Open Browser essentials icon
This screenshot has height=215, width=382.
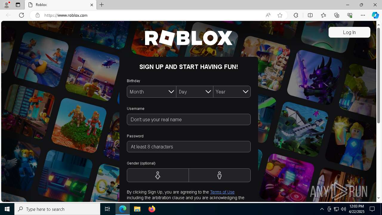(350, 15)
